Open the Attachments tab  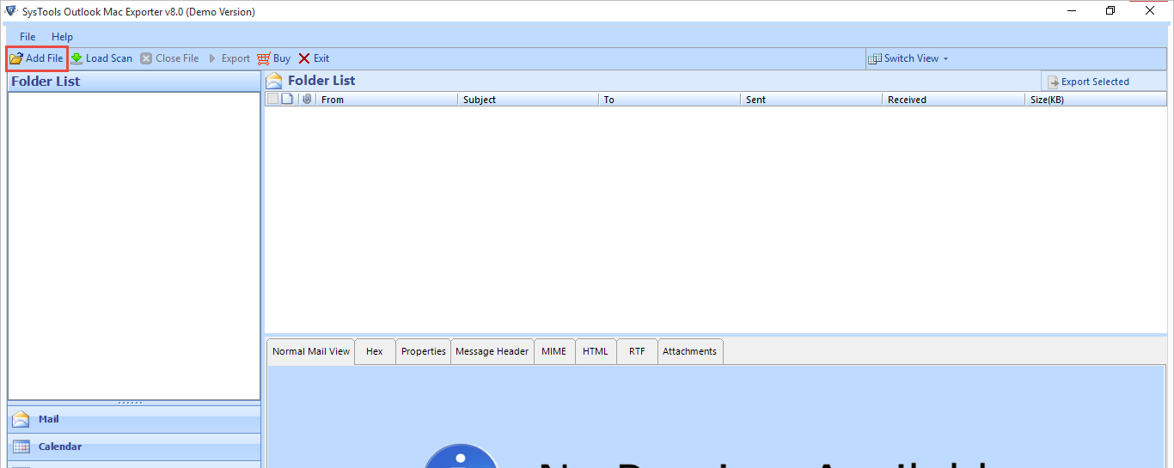coord(690,351)
